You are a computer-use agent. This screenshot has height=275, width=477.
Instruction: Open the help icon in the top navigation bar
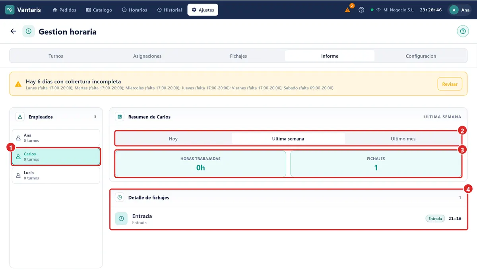(361, 10)
